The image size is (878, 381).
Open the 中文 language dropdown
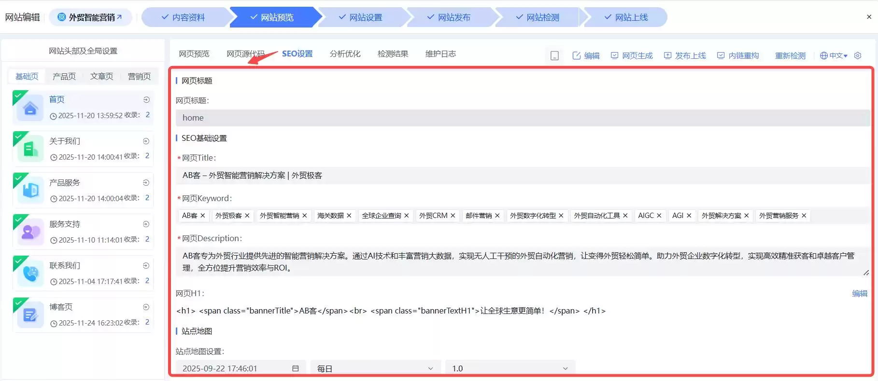pyautogui.click(x=834, y=55)
